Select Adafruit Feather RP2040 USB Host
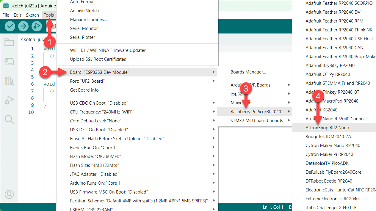Viewport: 376px width, 211px height. (334, 39)
